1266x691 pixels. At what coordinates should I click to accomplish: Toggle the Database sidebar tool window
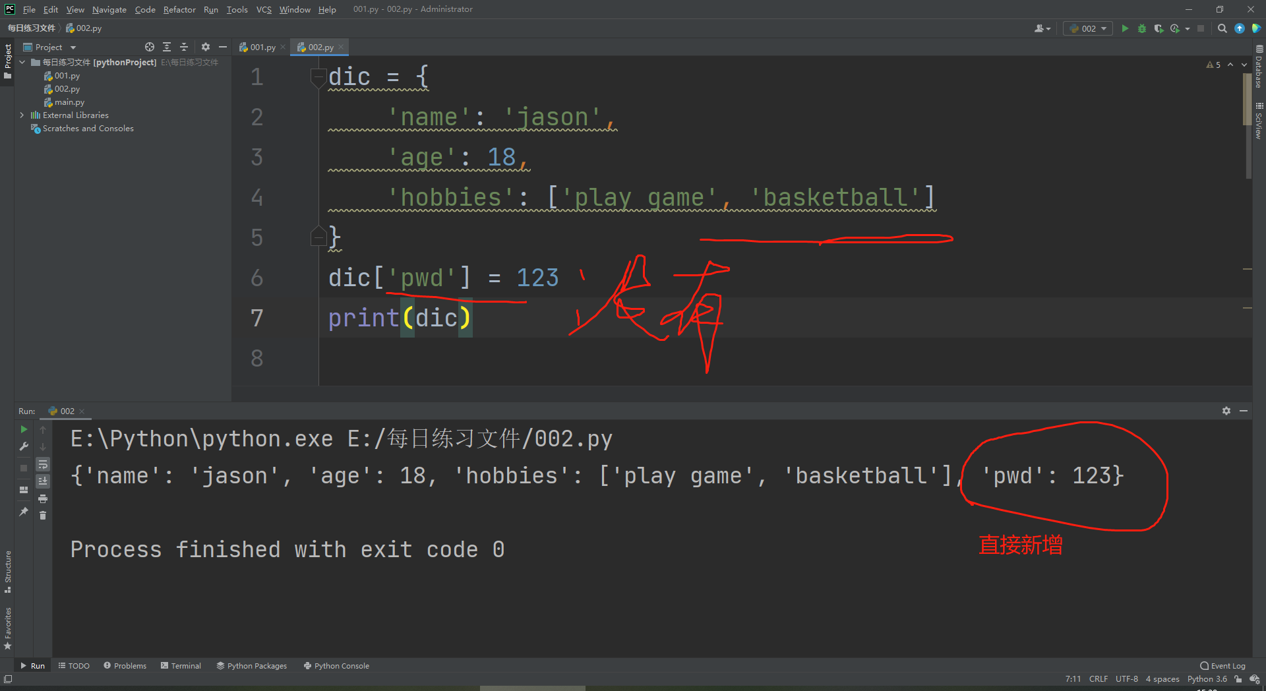(x=1259, y=67)
